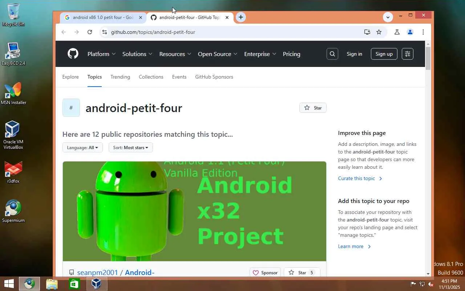Reload the page with the refresh icon

click(x=90, y=32)
